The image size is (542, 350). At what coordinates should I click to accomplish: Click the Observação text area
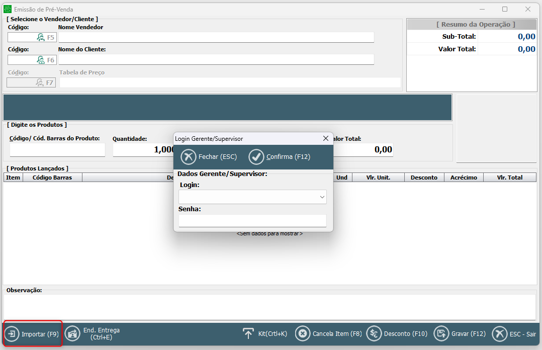269,306
